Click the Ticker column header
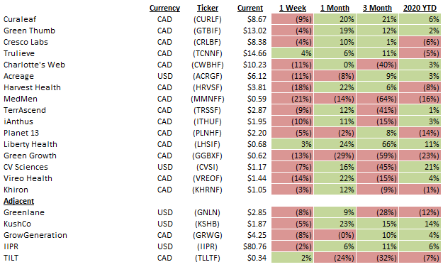443x267 pixels. [208, 8]
